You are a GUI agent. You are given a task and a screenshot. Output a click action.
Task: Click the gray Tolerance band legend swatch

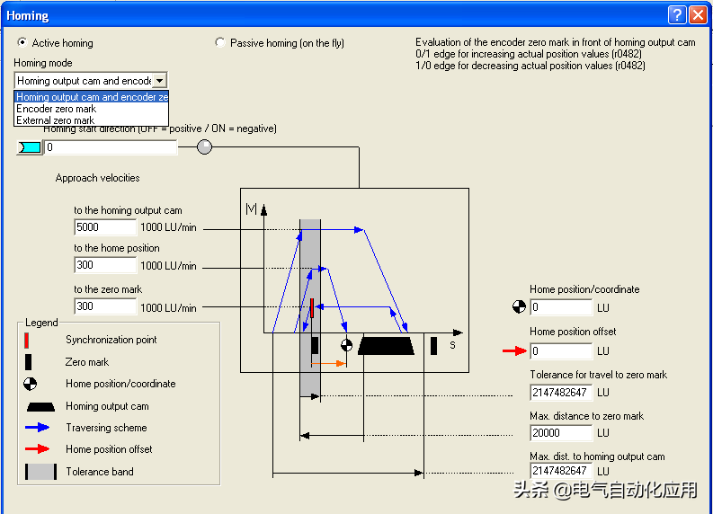click(x=41, y=472)
